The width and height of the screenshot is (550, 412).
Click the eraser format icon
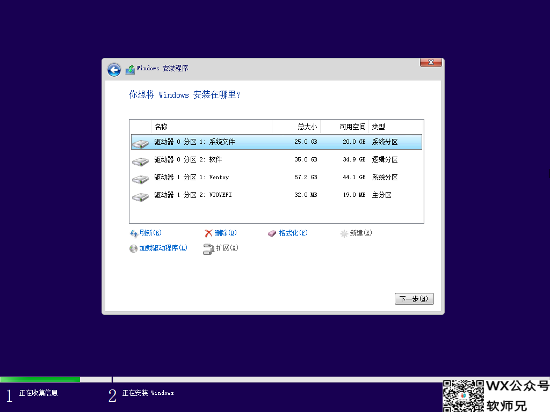tap(272, 233)
